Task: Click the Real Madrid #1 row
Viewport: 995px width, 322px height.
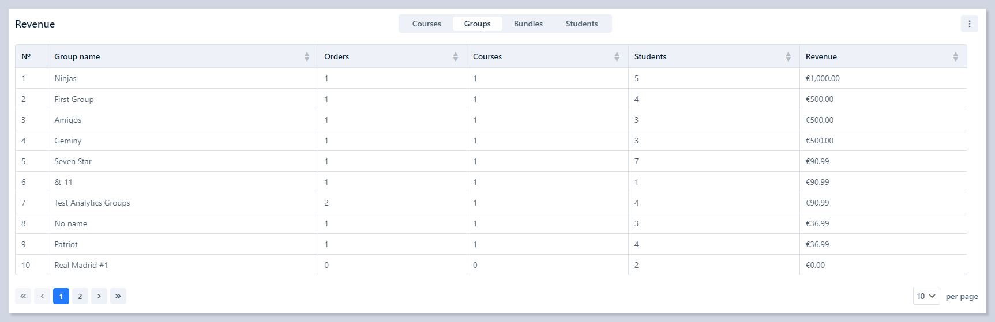Action: pyautogui.click(x=81, y=265)
